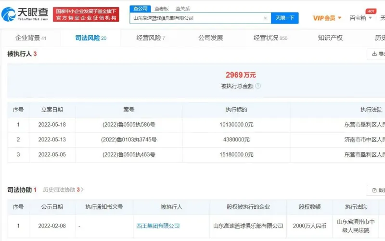Open case (2022)鲁0103执3745号

[x=129, y=140]
